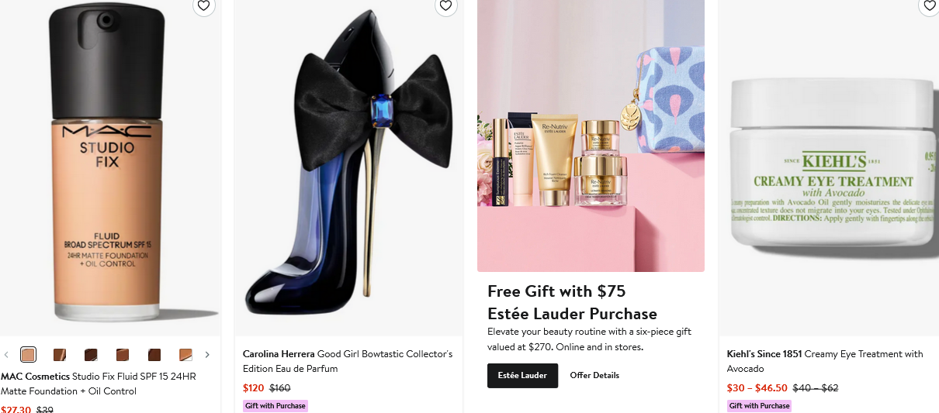This screenshot has height=413, width=939.
Task: Open Offer Details for the free gift
Action: [594, 375]
